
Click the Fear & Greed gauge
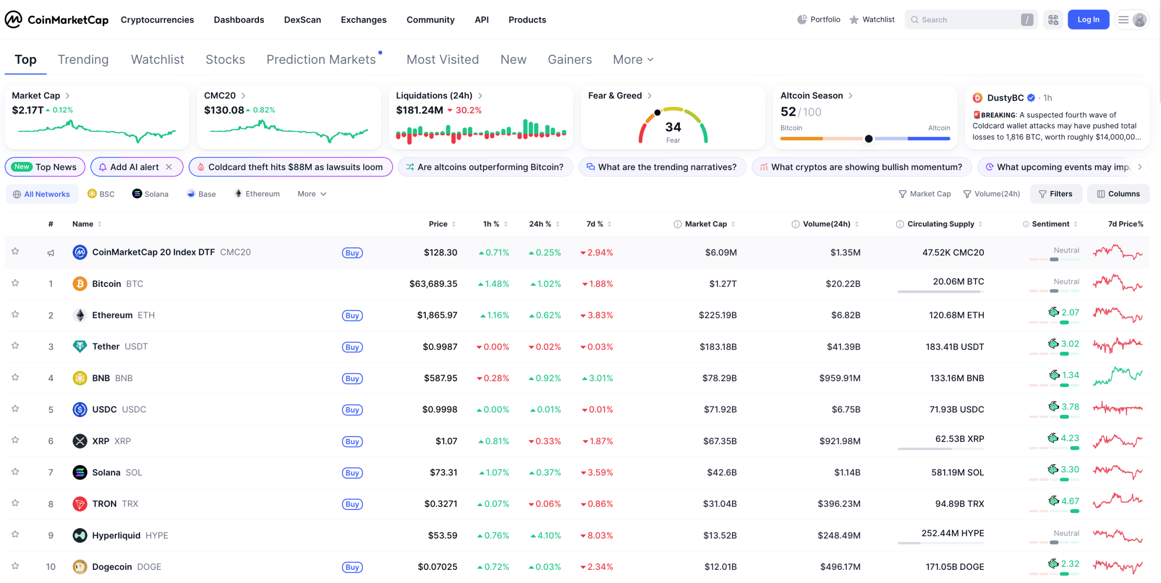pyautogui.click(x=673, y=126)
